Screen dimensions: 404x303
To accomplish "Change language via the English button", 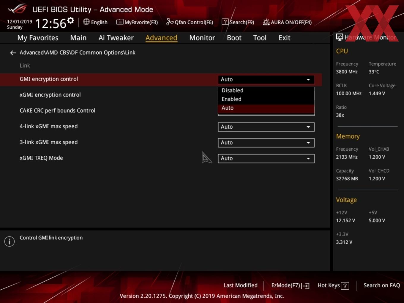I will click(x=95, y=22).
